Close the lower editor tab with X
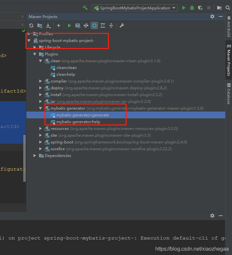The width and height of the screenshot is (232, 255). point(23,25)
